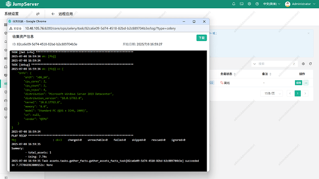Click the green 编辑 edit button
The width and height of the screenshot is (319, 179).
coord(299,83)
